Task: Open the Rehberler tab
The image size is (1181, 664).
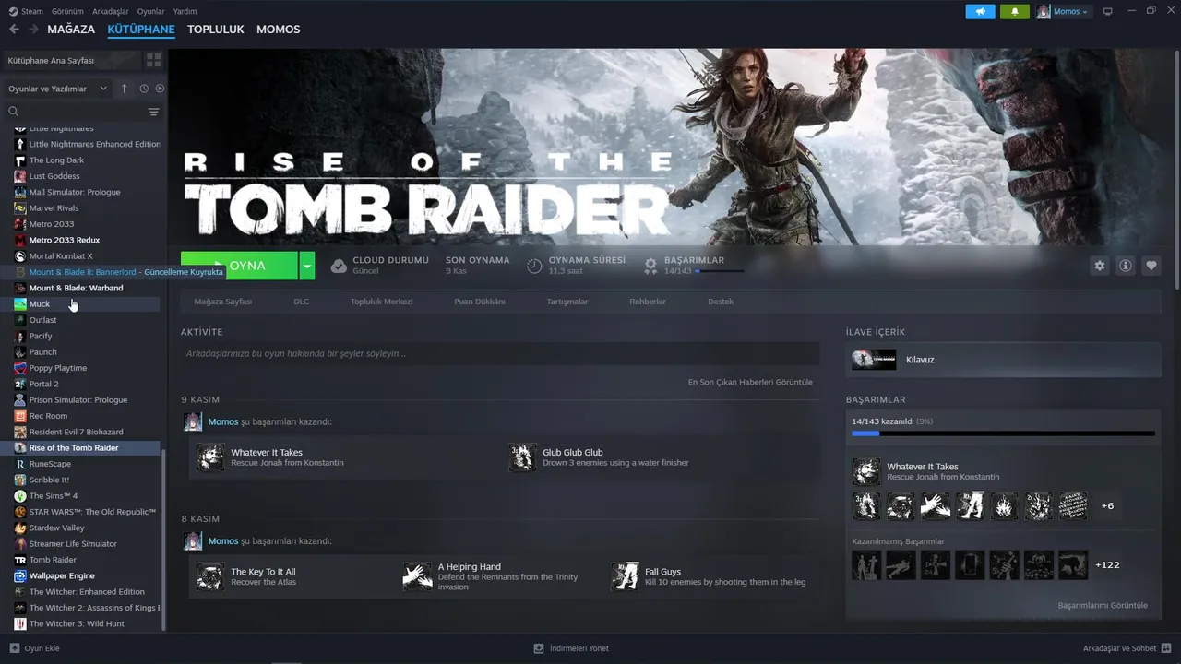Action: (x=648, y=302)
